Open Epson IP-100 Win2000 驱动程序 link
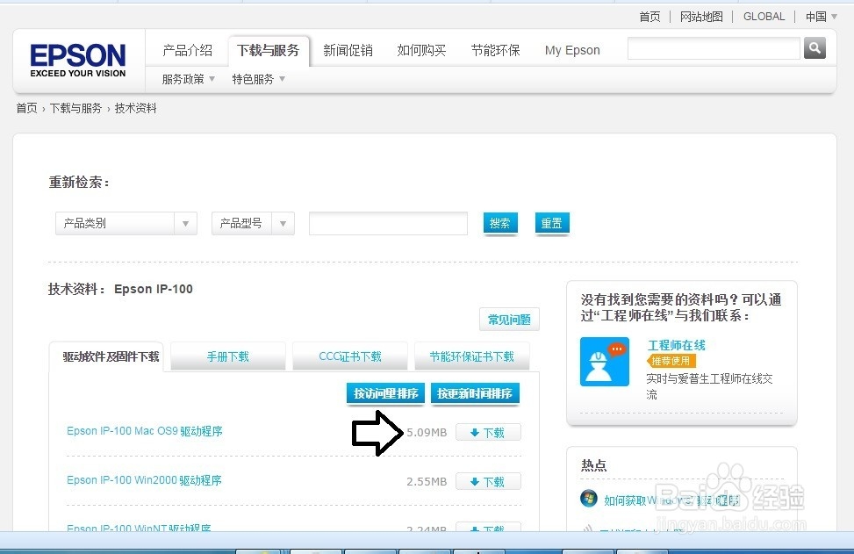 click(144, 480)
